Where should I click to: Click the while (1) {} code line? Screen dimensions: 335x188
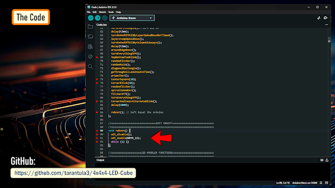tap(120, 142)
